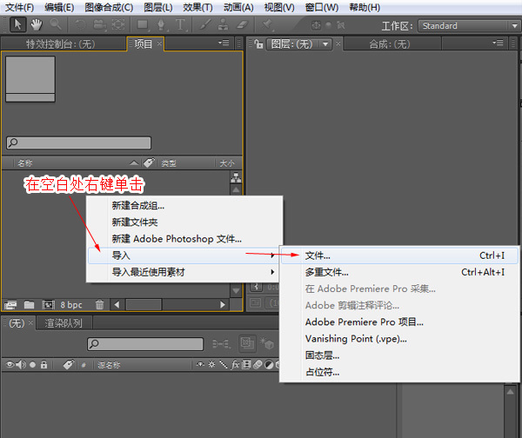The height and width of the screenshot is (438, 522).
Task: Select the Eraser tool
Action: point(243,24)
